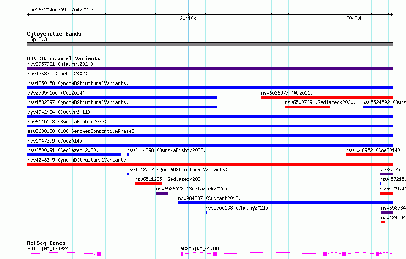
Task: Click the DGV Structural Variants track title
Action: coord(64,58)
